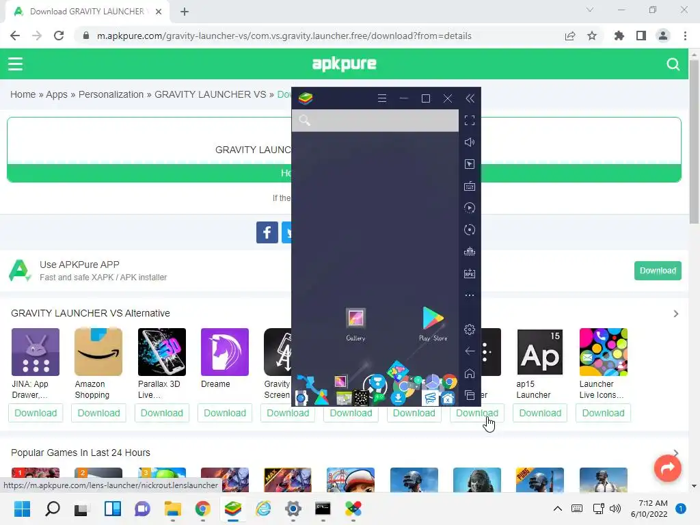Click the red floating share button
Viewport: 700px width, 525px height.
667,468
